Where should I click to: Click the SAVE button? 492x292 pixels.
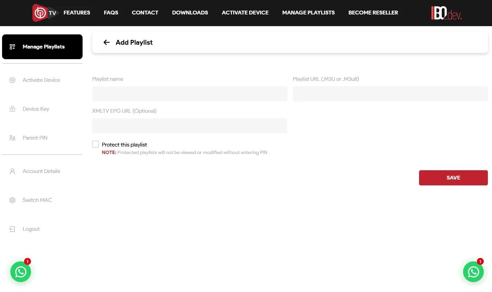click(x=453, y=178)
